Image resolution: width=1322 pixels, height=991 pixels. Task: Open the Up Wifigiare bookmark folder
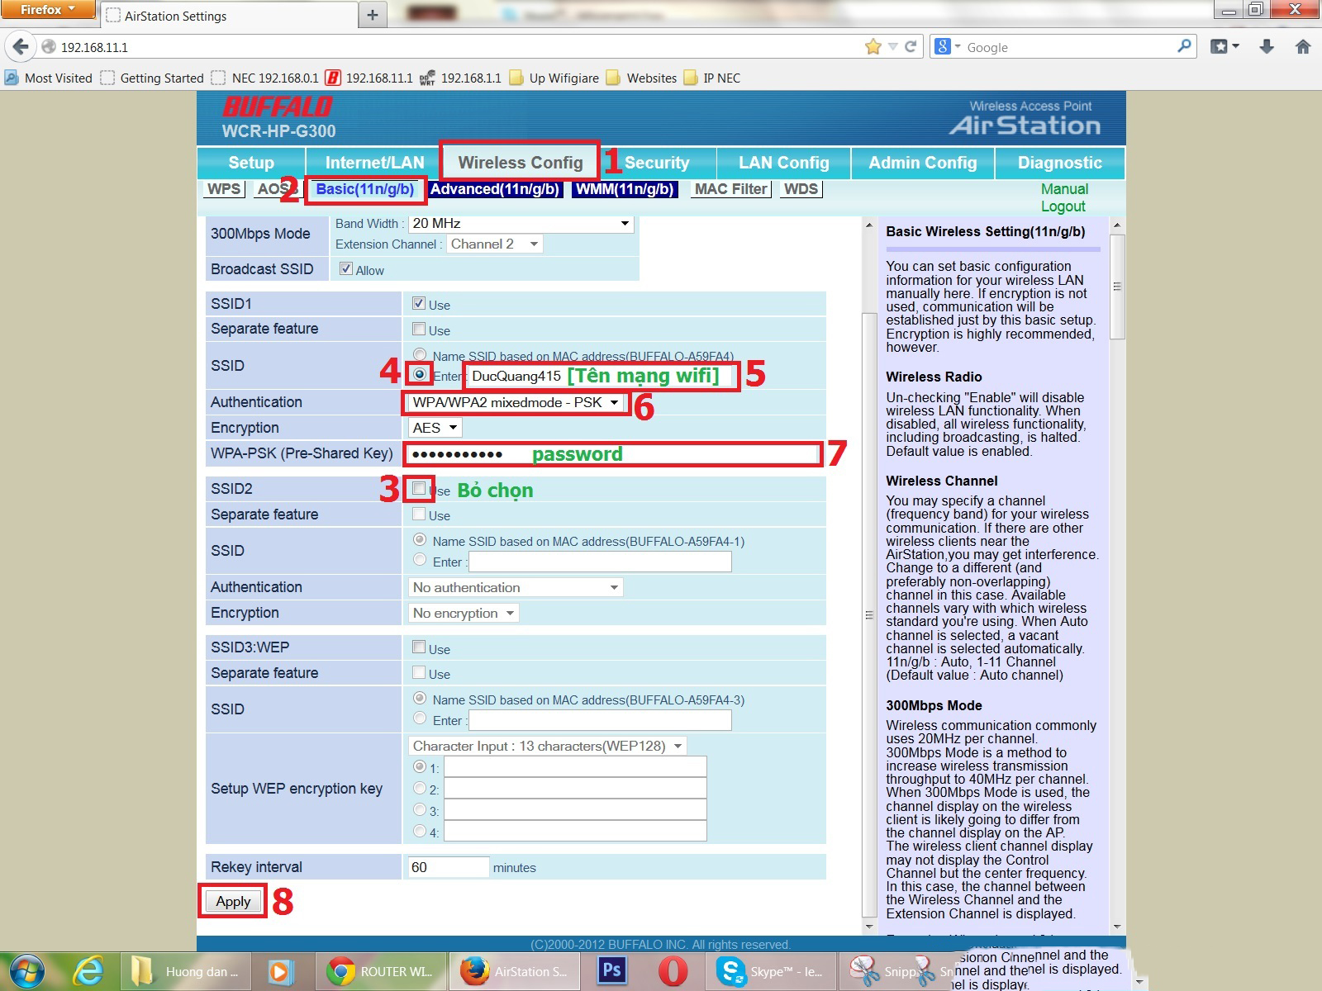(554, 78)
